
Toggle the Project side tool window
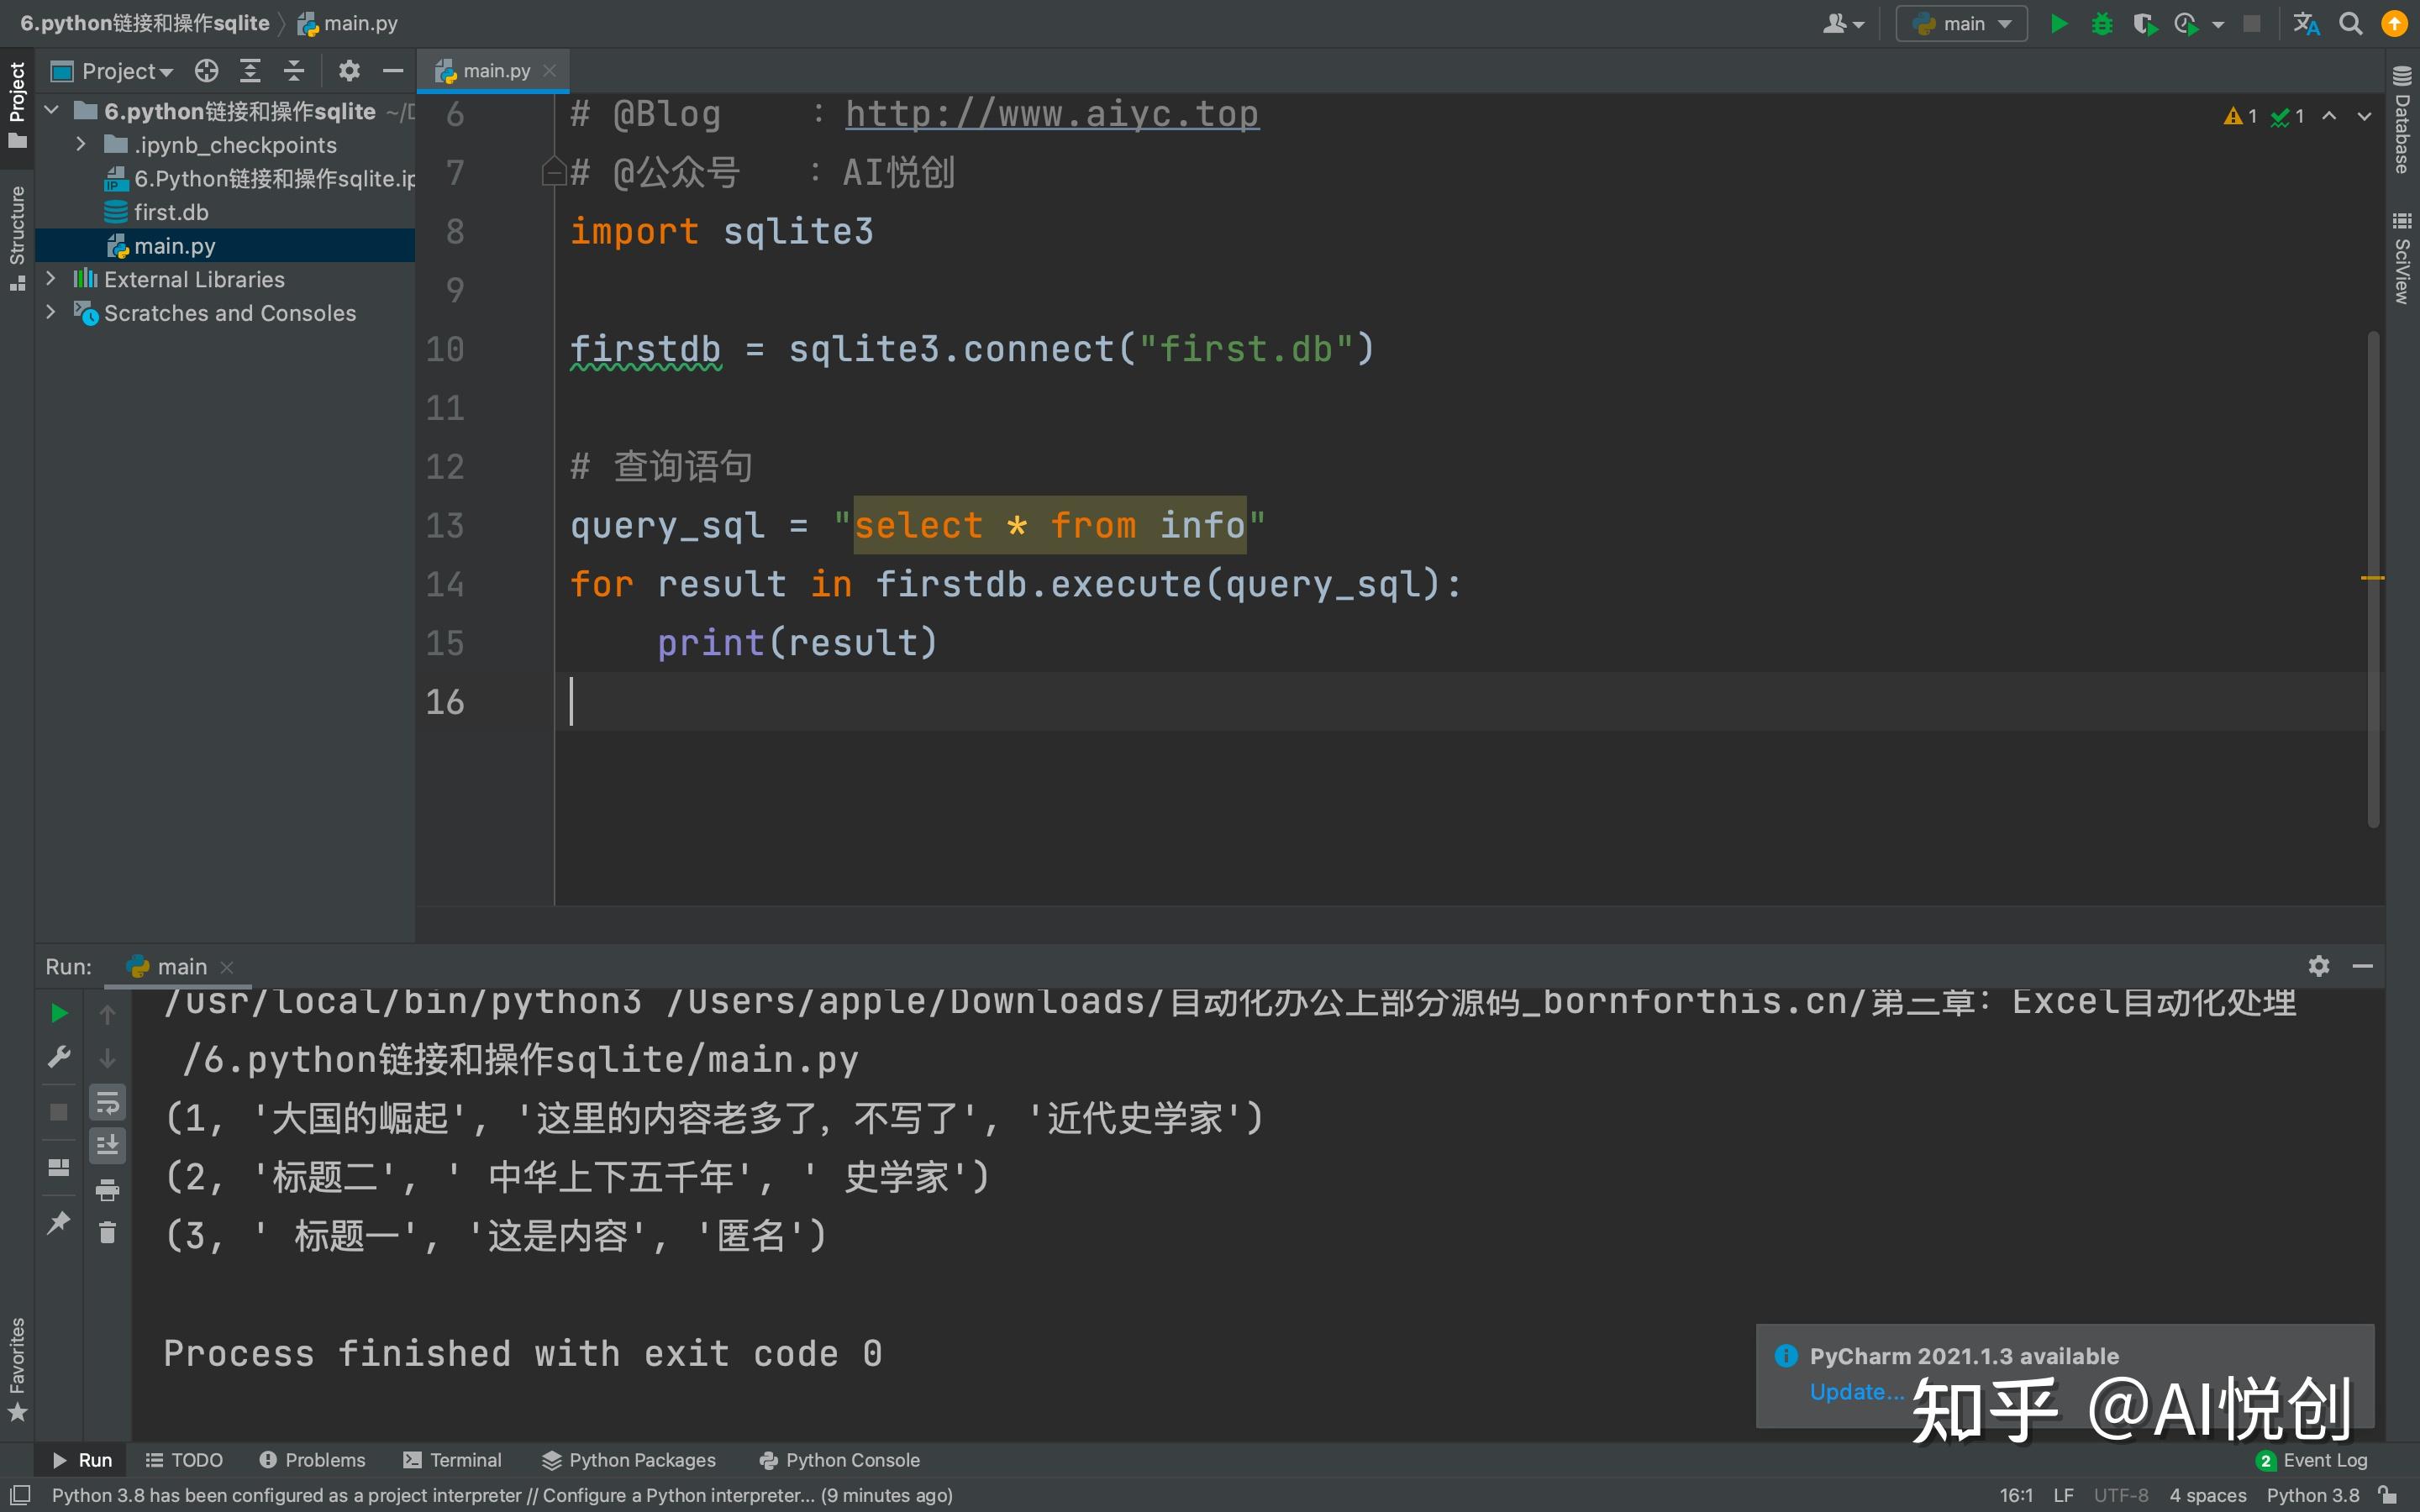(17, 104)
